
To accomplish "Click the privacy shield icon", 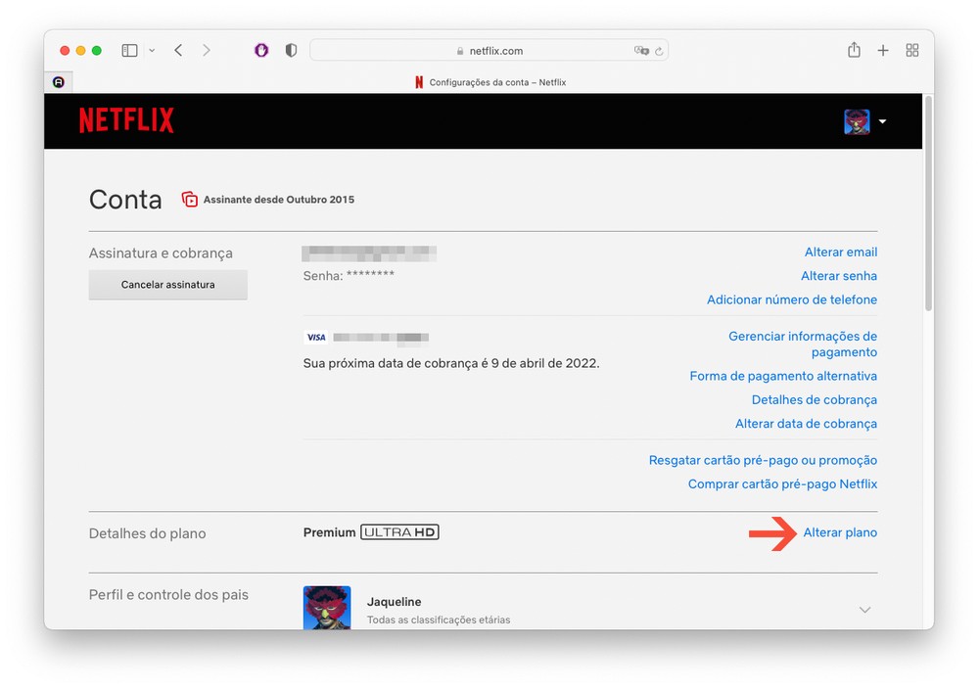I will point(291,50).
